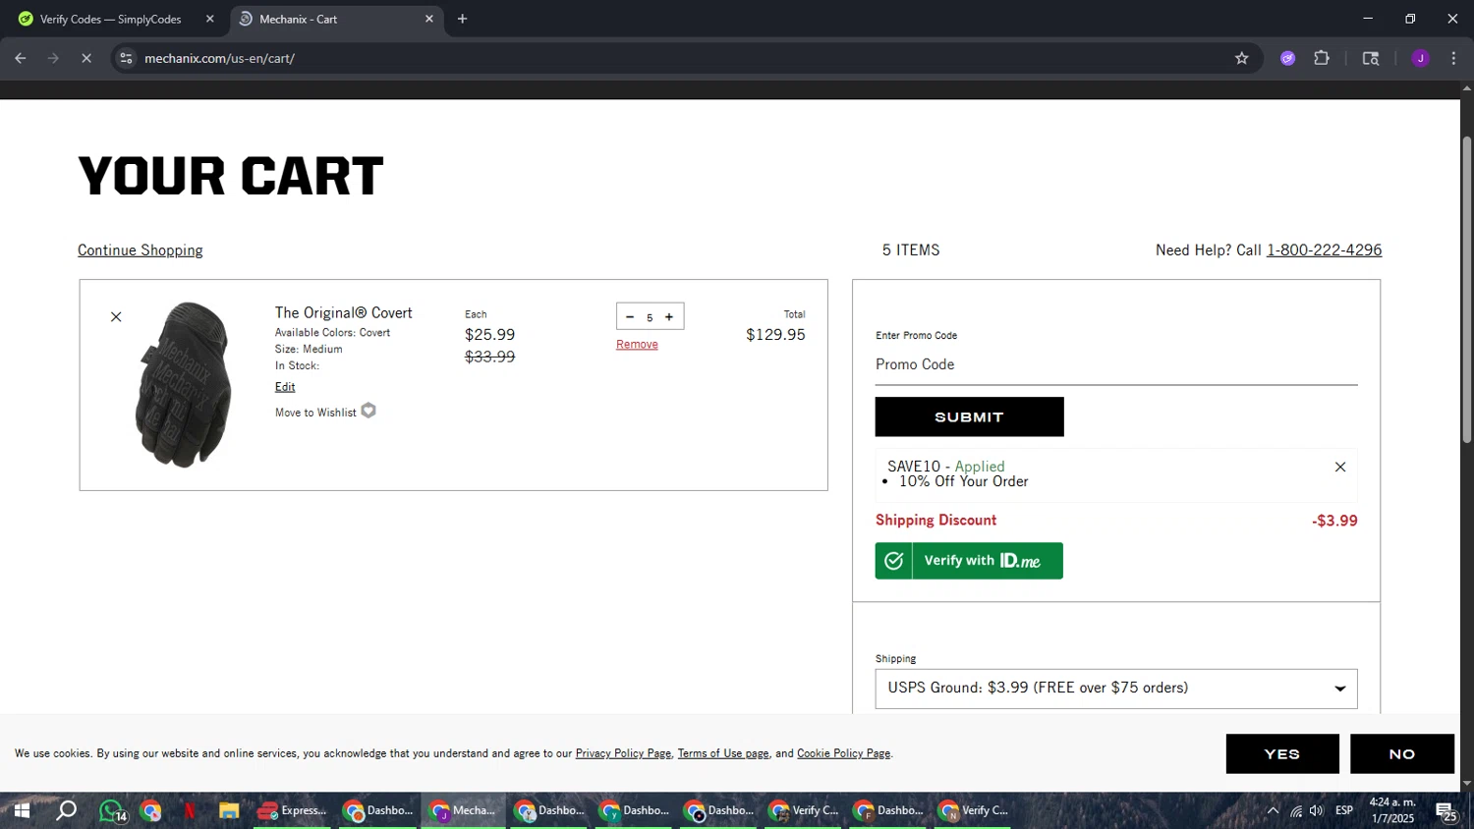The height and width of the screenshot is (829, 1474).
Task: Submit the promo code
Action: pos(969,416)
